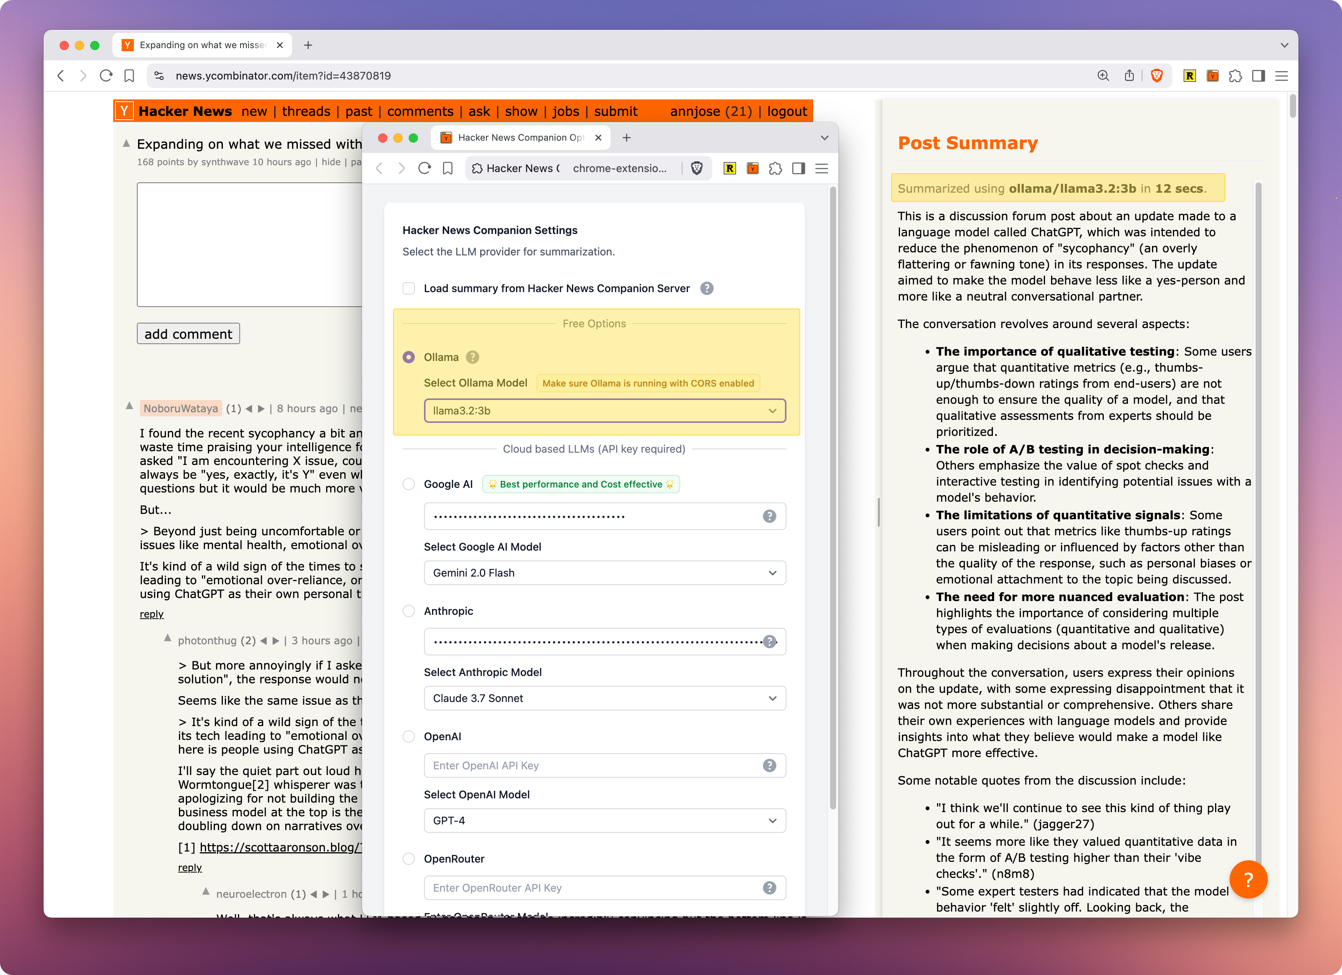The width and height of the screenshot is (1342, 975).
Task: Open the Claude 3.7 Sonnet model dropdown
Action: pyautogui.click(x=604, y=698)
